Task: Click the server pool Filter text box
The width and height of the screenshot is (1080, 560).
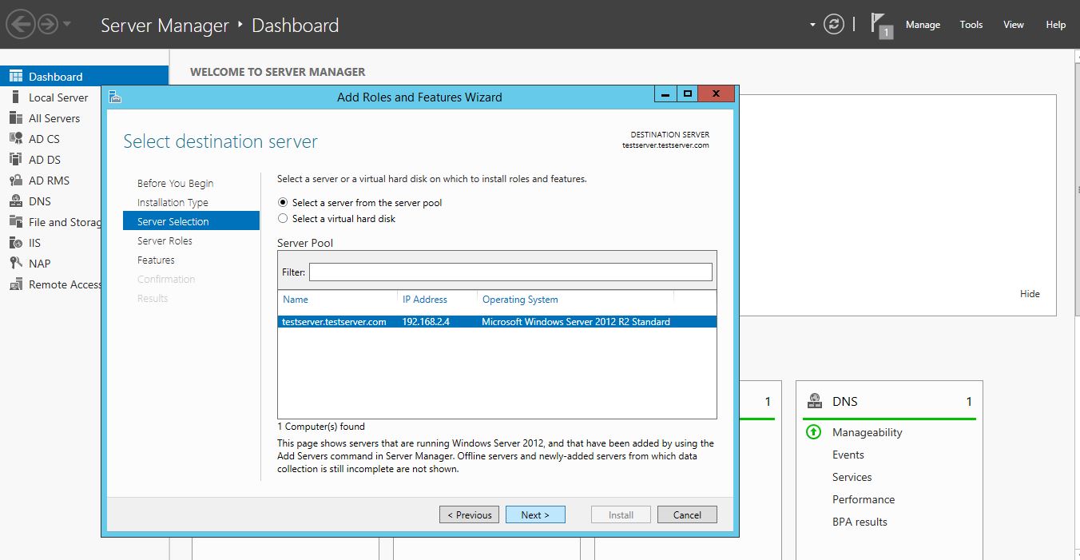Action: coord(510,272)
